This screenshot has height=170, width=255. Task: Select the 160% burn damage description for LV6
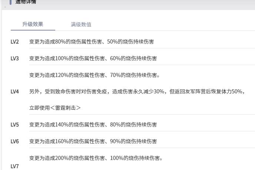[x=93, y=141]
